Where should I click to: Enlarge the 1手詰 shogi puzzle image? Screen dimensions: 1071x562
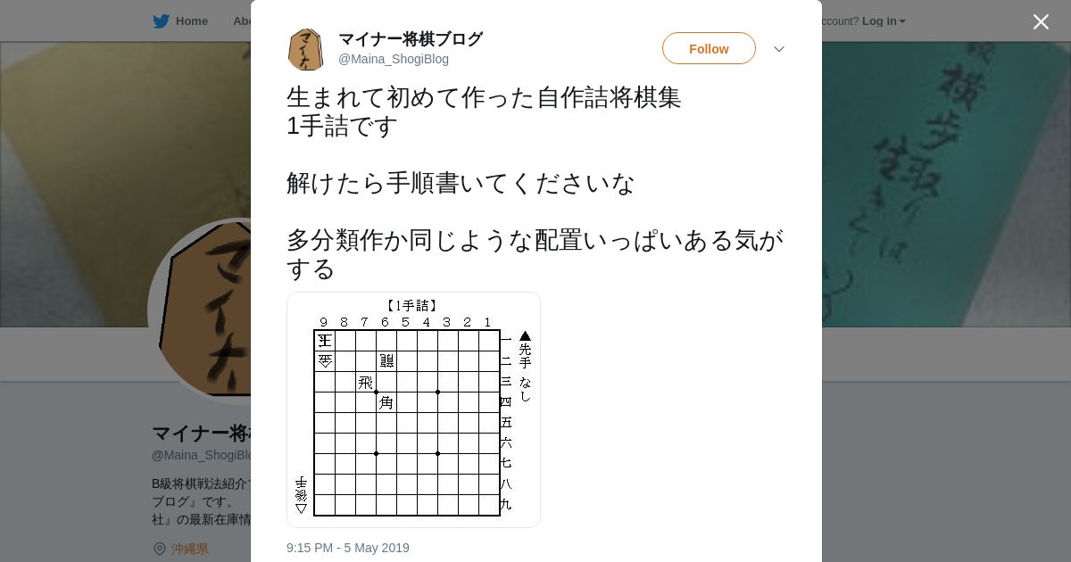pyautogui.click(x=413, y=409)
